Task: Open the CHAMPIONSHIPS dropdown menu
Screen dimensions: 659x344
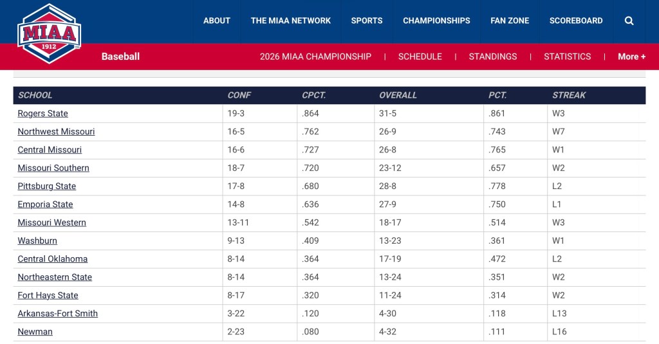Action: [436, 21]
